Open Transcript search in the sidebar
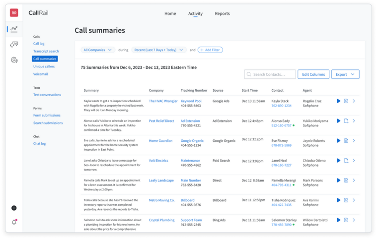The image size is (377, 239). (x=46, y=52)
